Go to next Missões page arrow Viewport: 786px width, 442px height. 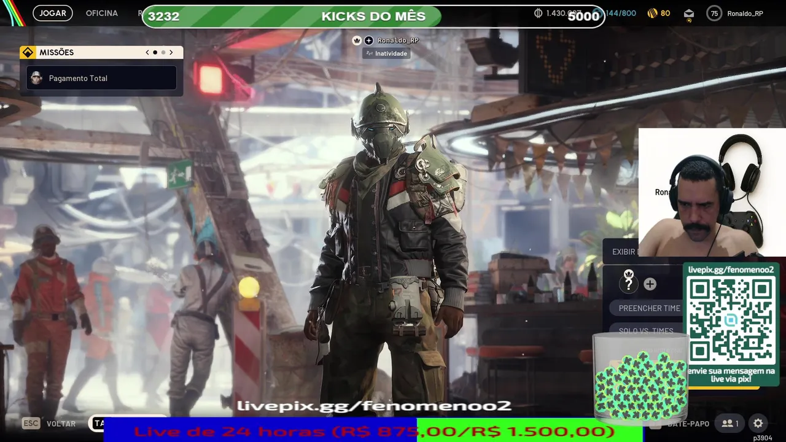[171, 53]
